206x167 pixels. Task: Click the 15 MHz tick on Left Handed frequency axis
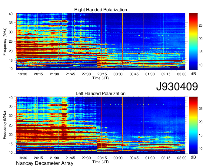tap(11, 144)
